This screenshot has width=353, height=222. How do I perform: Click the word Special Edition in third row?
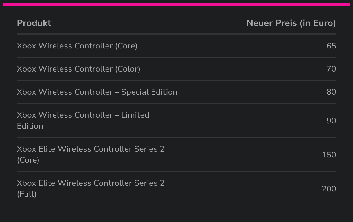(x=149, y=92)
